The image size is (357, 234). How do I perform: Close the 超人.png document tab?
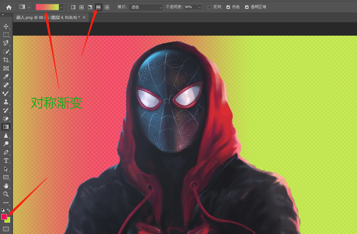click(x=84, y=17)
